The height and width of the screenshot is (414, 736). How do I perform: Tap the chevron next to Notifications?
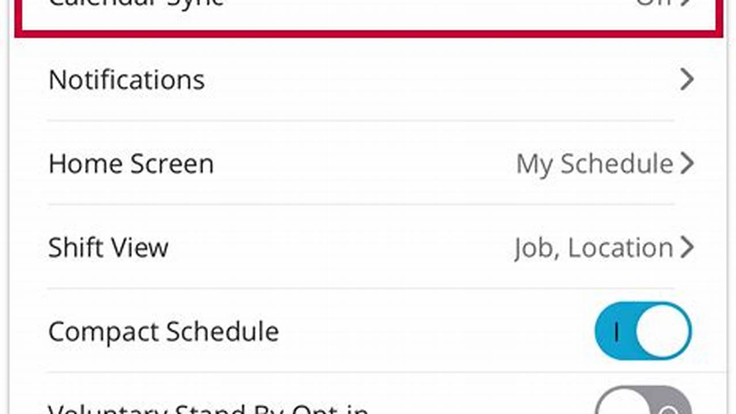pos(686,79)
